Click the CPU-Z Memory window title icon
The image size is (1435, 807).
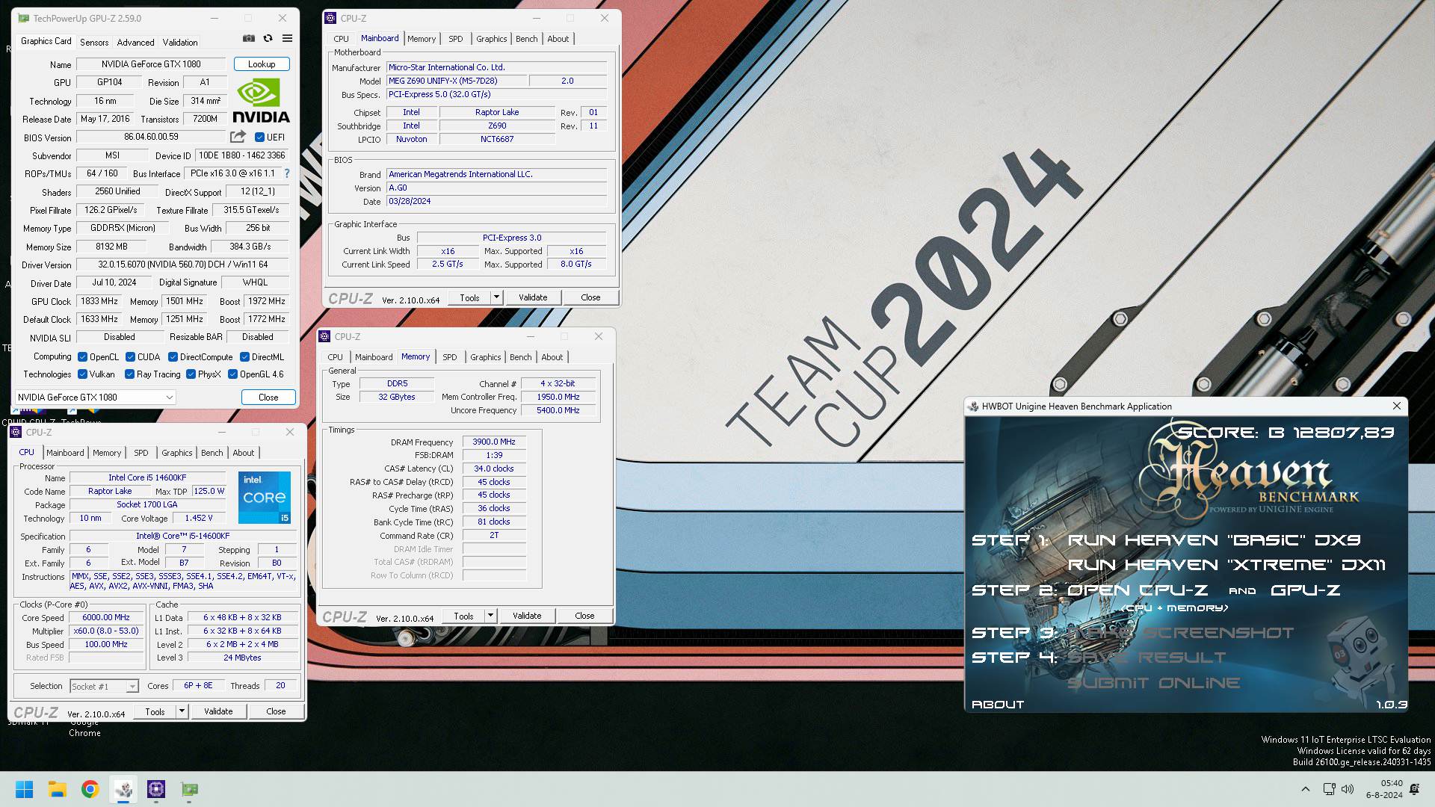pos(324,336)
